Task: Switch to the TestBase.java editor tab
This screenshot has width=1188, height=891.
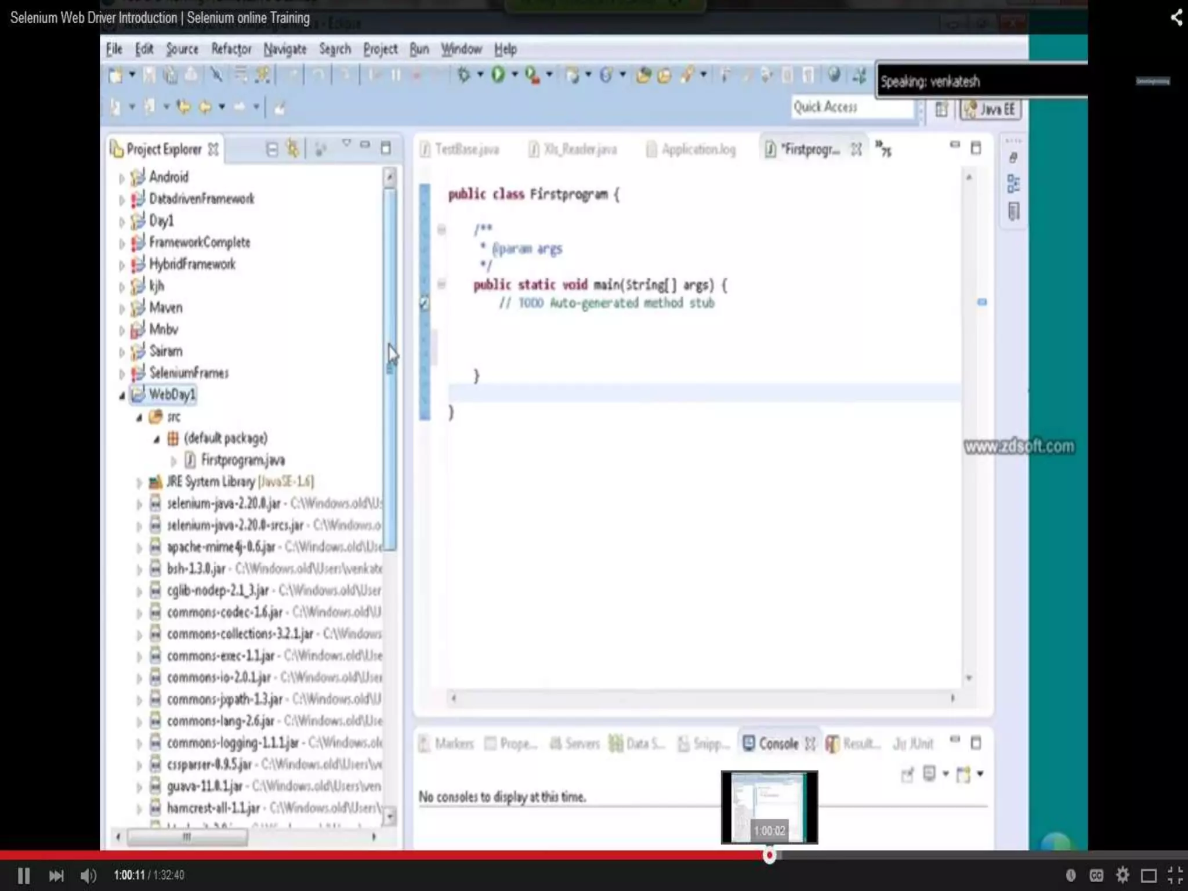Action: click(x=466, y=150)
